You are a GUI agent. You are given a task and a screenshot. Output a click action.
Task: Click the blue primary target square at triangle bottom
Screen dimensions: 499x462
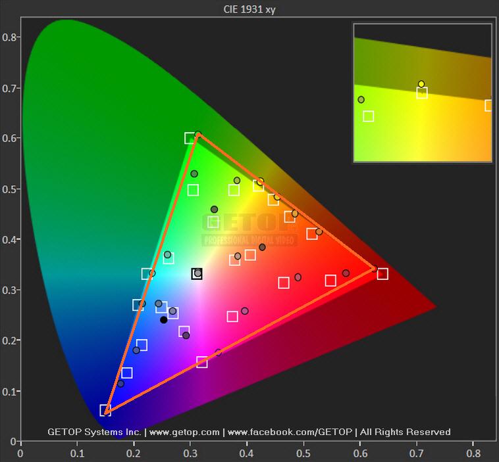click(105, 410)
